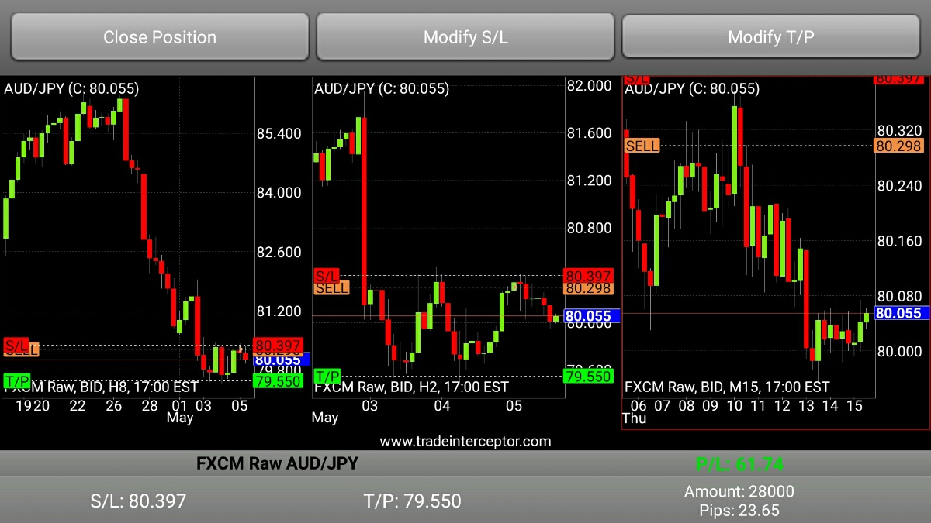931x523 pixels.
Task: Select the 80.298 sell price label on the H2 chart
Action: 589,288
